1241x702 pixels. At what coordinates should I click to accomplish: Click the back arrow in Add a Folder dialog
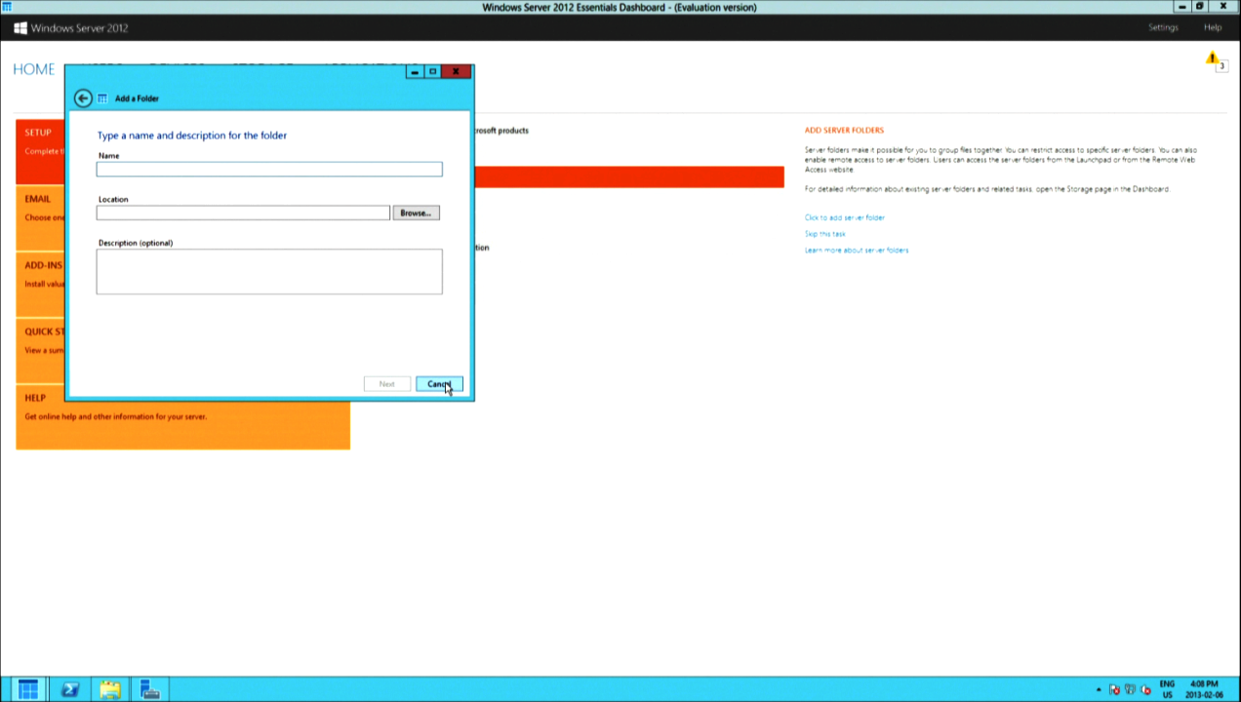[x=83, y=98]
